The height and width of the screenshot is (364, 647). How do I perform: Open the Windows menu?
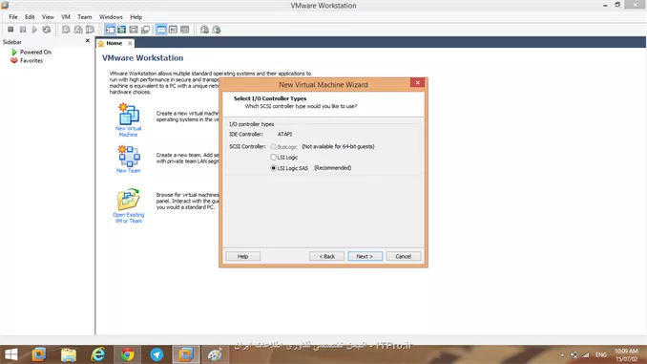tap(111, 17)
